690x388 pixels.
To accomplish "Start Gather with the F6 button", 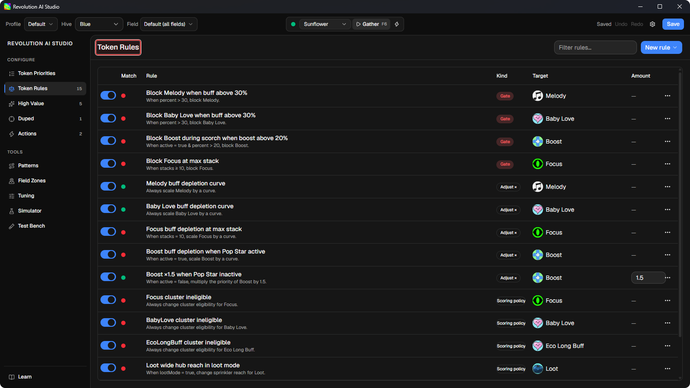I will click(371, 24).
